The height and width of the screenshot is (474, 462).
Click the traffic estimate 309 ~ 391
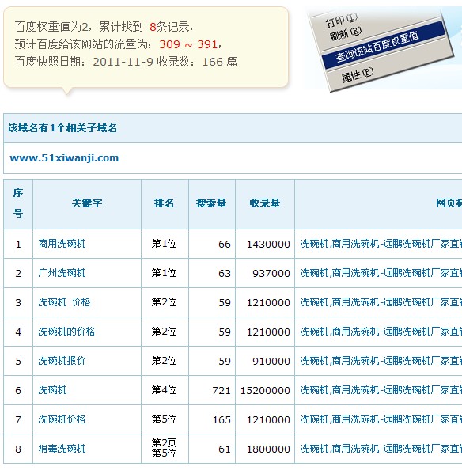point(188,44)
